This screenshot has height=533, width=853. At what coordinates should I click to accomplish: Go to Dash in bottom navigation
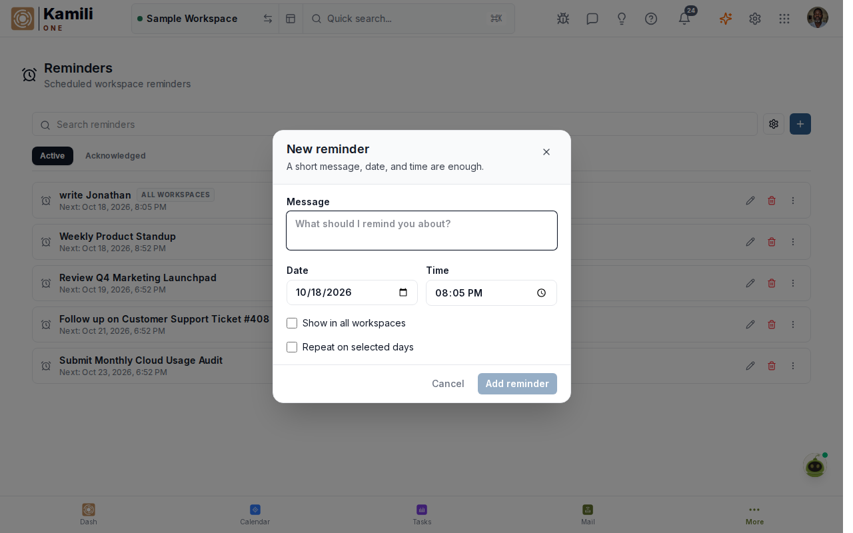[89, 514]
